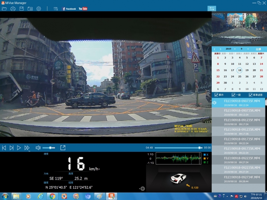Open media player taskbar icon
267x200 pixels.
[x=28, y=196]
